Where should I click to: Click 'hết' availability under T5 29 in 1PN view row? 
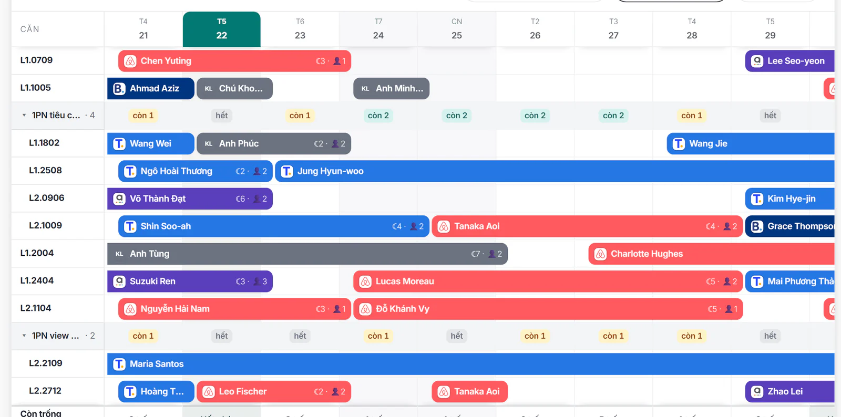[x=770, y=336]
